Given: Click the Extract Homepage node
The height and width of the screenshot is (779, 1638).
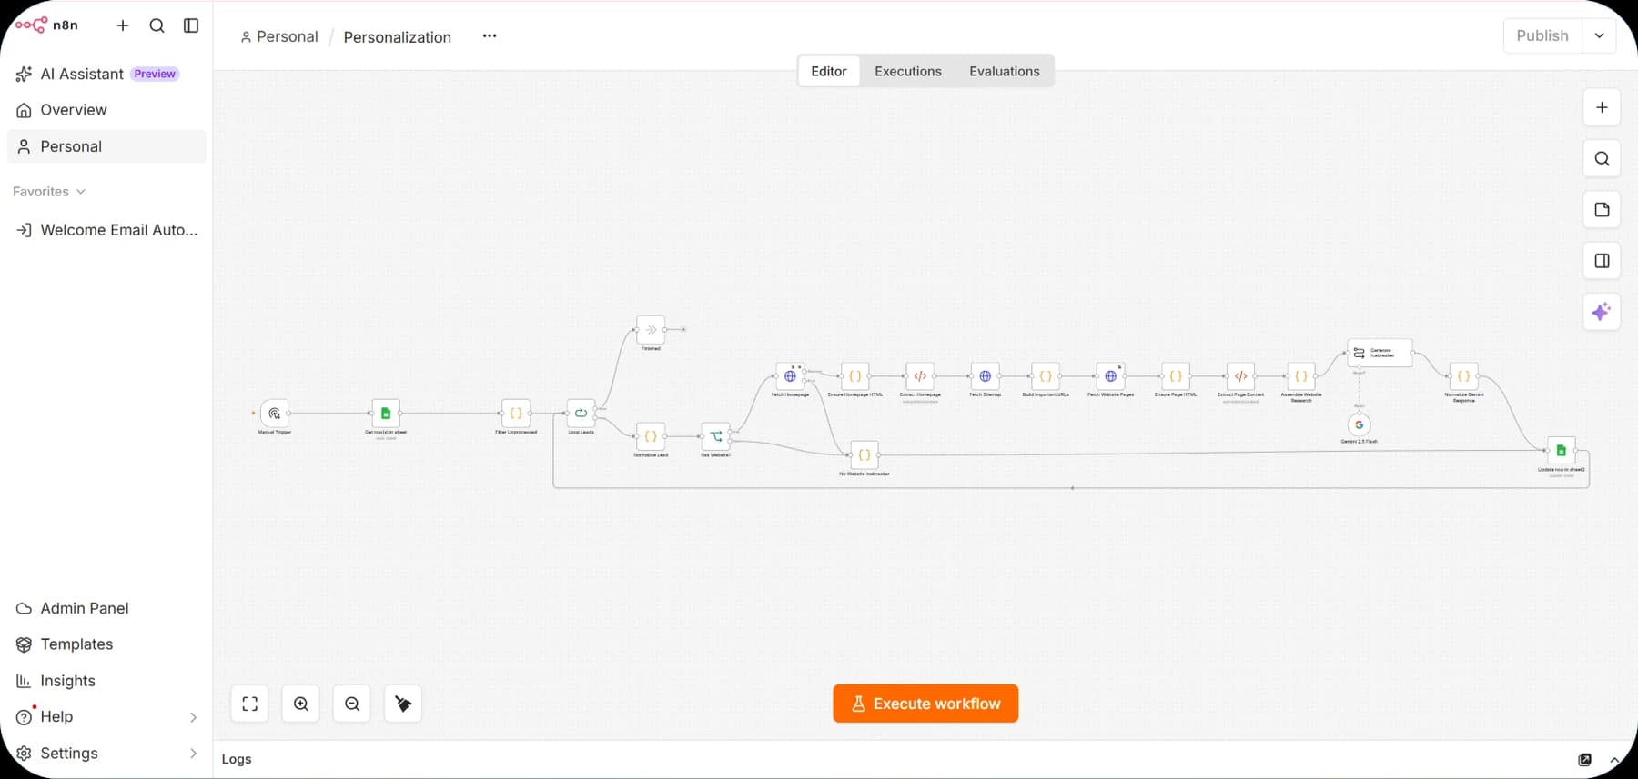Looking at the screenshot, I should [x=920, y=375].
